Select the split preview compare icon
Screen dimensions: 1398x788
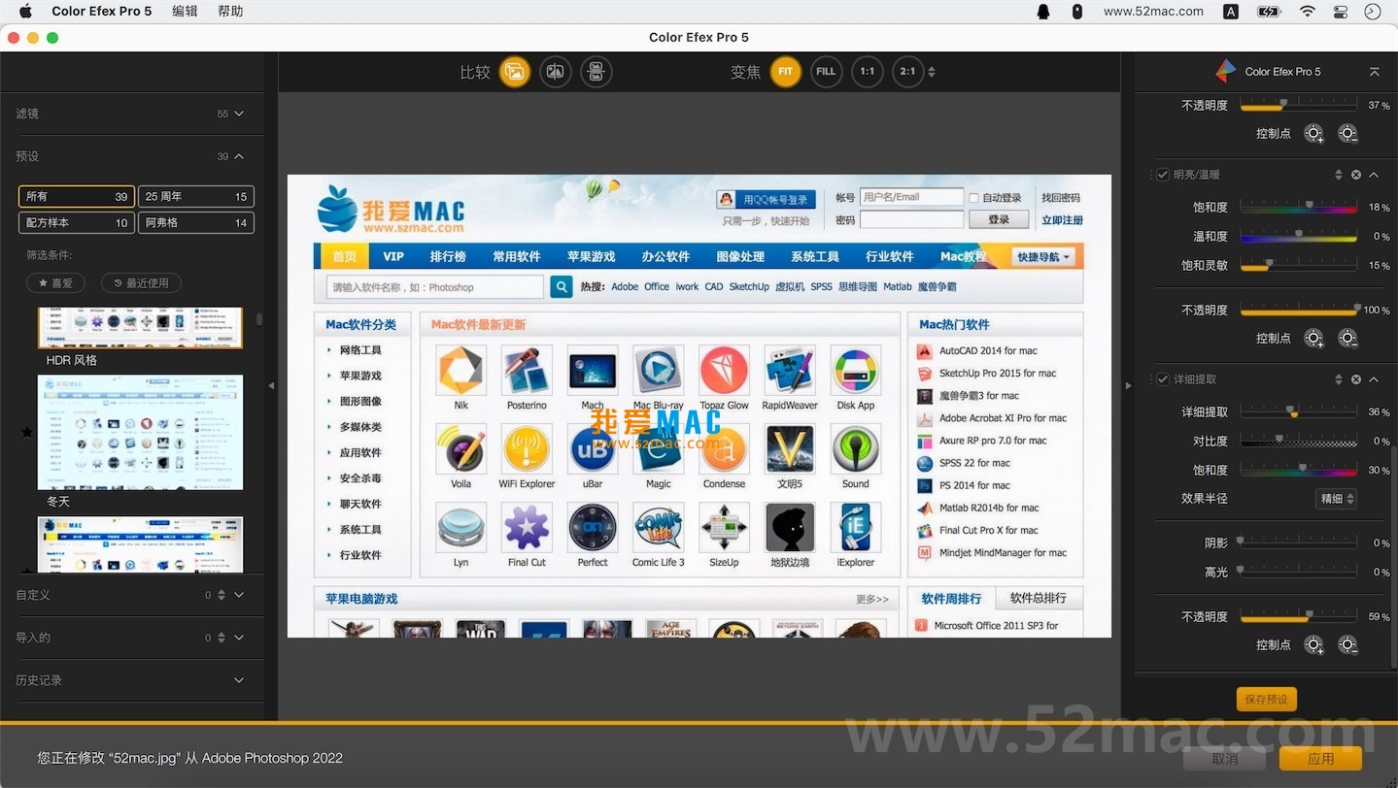(x=556, y=72)
